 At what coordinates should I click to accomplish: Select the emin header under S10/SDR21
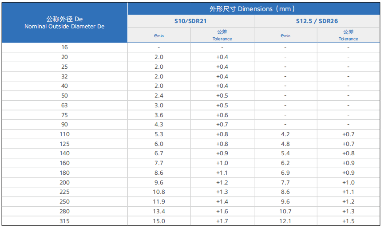pyautogui.click(x=159, y=35)
